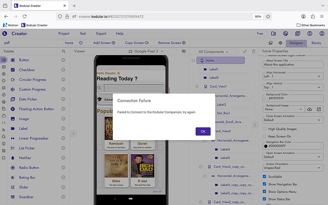Toggle hidden components visibility eye icon
The width and height of the screenshot is (328, 205).
point(183,51)
